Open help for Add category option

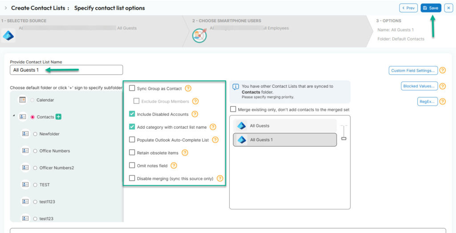pyautogui.click(x=213, y=127)
